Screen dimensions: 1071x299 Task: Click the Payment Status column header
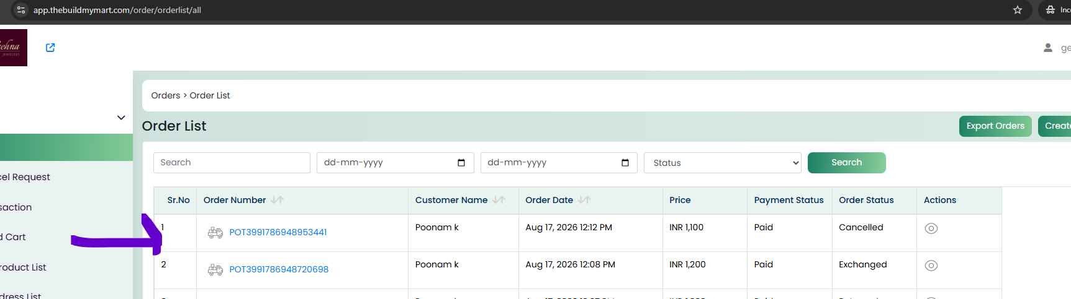point(789,200)
